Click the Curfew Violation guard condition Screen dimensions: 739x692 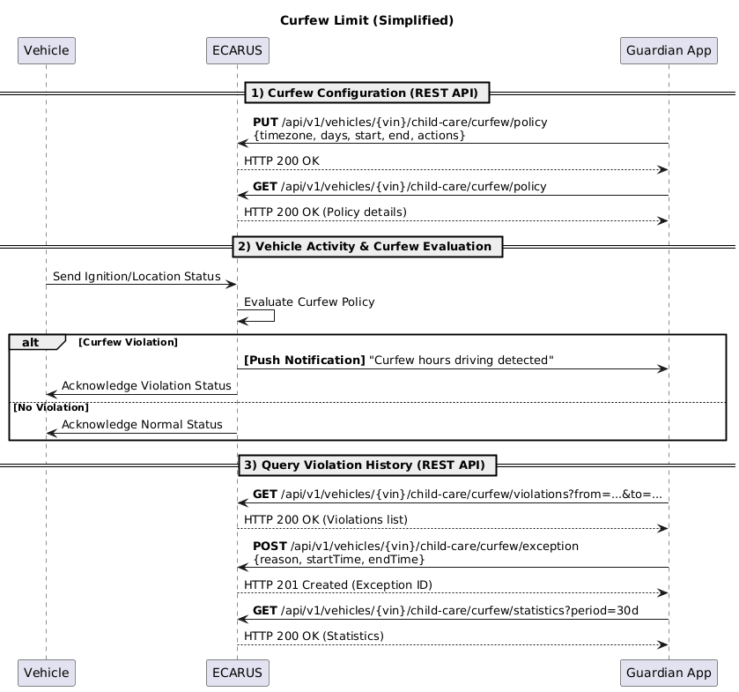tap(128, 342)
